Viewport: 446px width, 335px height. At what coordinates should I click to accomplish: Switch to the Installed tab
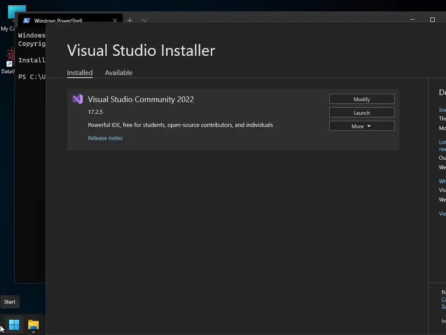tap(80, 73)
